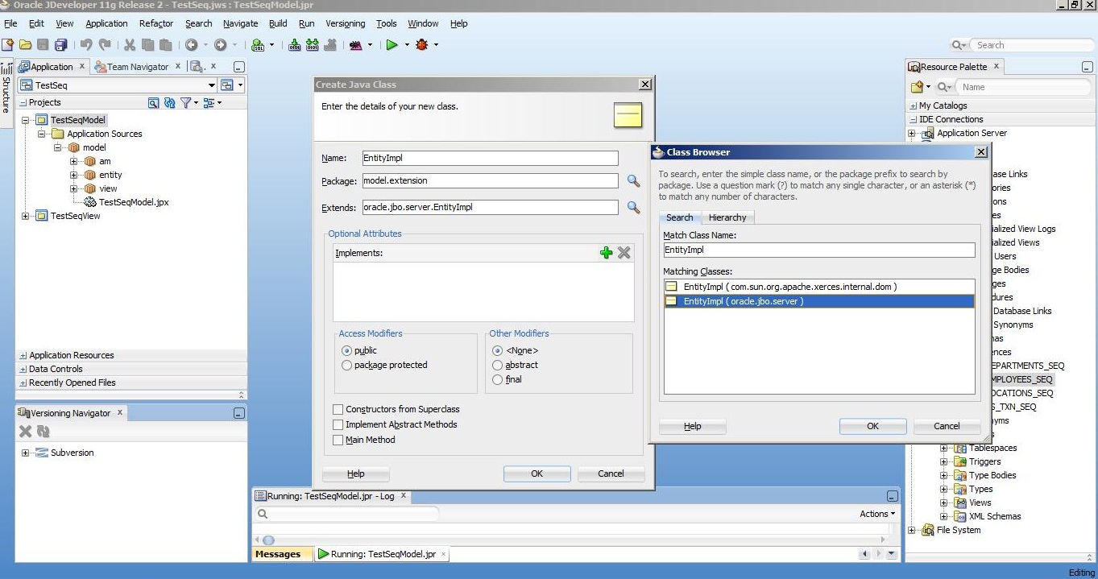
Task: Click the Cut scissors toolbar icon
Action: click(x=130, y=45)
